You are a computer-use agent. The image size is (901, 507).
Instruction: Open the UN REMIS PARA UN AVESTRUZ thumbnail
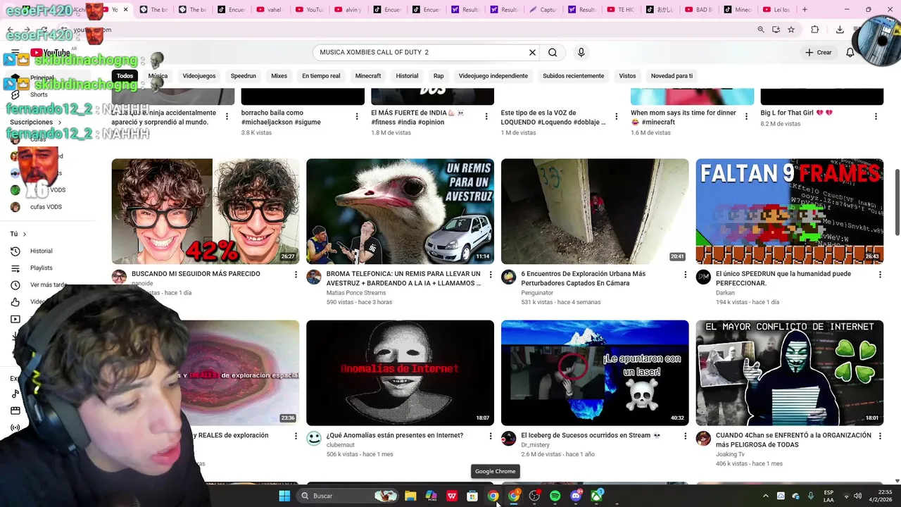[x=400, y=211]
